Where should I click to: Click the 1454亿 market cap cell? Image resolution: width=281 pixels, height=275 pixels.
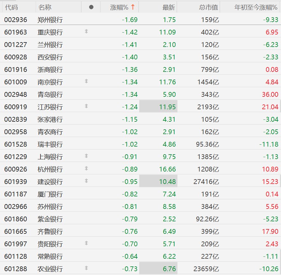[208, 82]
